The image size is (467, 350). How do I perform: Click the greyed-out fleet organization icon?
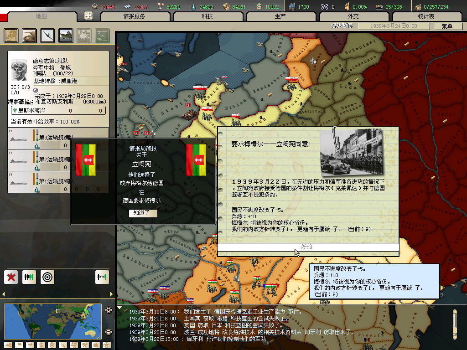coord(103,36)
